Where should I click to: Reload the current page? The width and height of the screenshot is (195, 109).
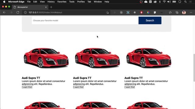point(18,12)
